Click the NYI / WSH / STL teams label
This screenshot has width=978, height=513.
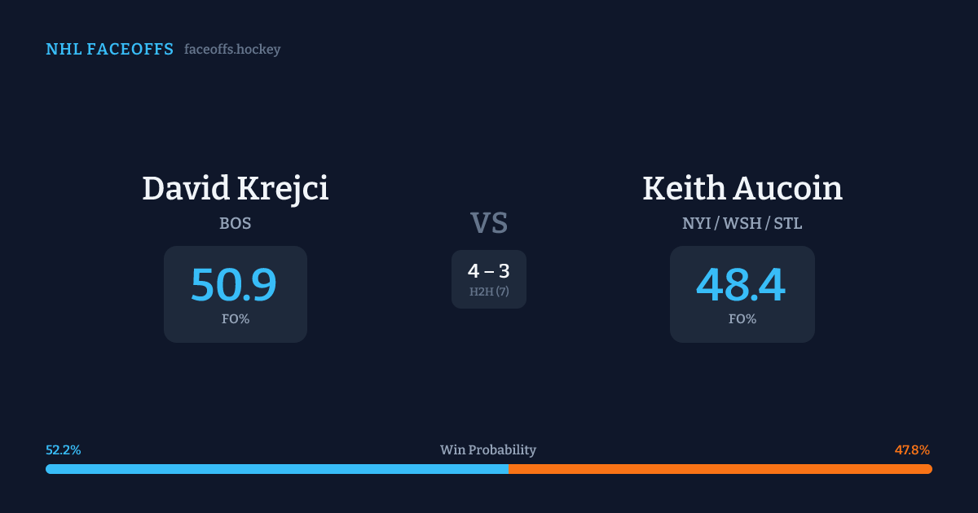[x=742, y=224]
